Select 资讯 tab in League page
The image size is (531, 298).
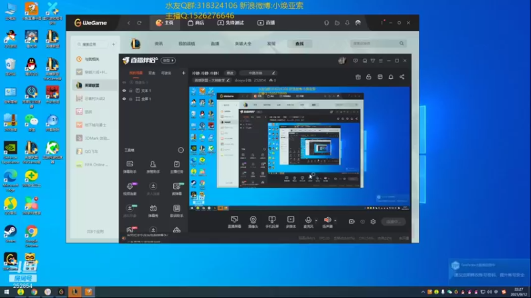[159, 44]
